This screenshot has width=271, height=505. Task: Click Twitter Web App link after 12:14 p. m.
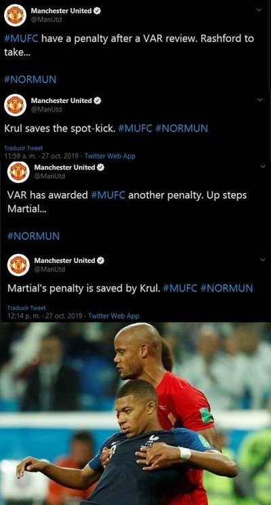114,316
